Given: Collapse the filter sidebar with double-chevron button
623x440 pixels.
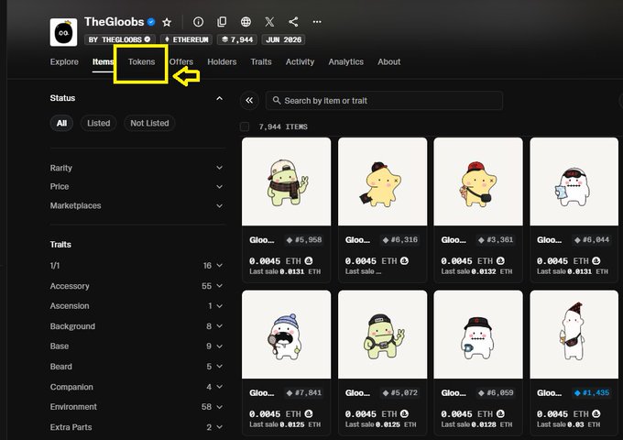Looking at the screenshot, I should (x=249, y=101).
